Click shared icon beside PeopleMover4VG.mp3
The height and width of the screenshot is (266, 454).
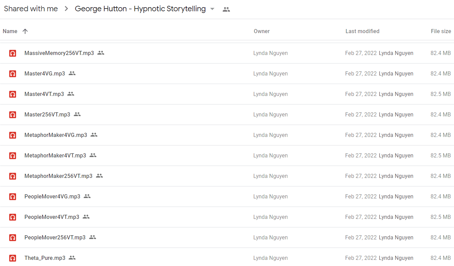(87, 196)
